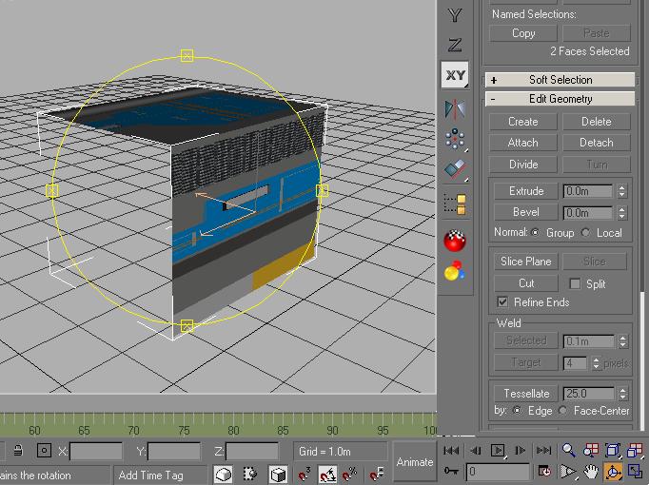The width and height of the screenshot is (649, 485).
Task: Increase the Extrude amount spinner
Action: click(622, 187)
